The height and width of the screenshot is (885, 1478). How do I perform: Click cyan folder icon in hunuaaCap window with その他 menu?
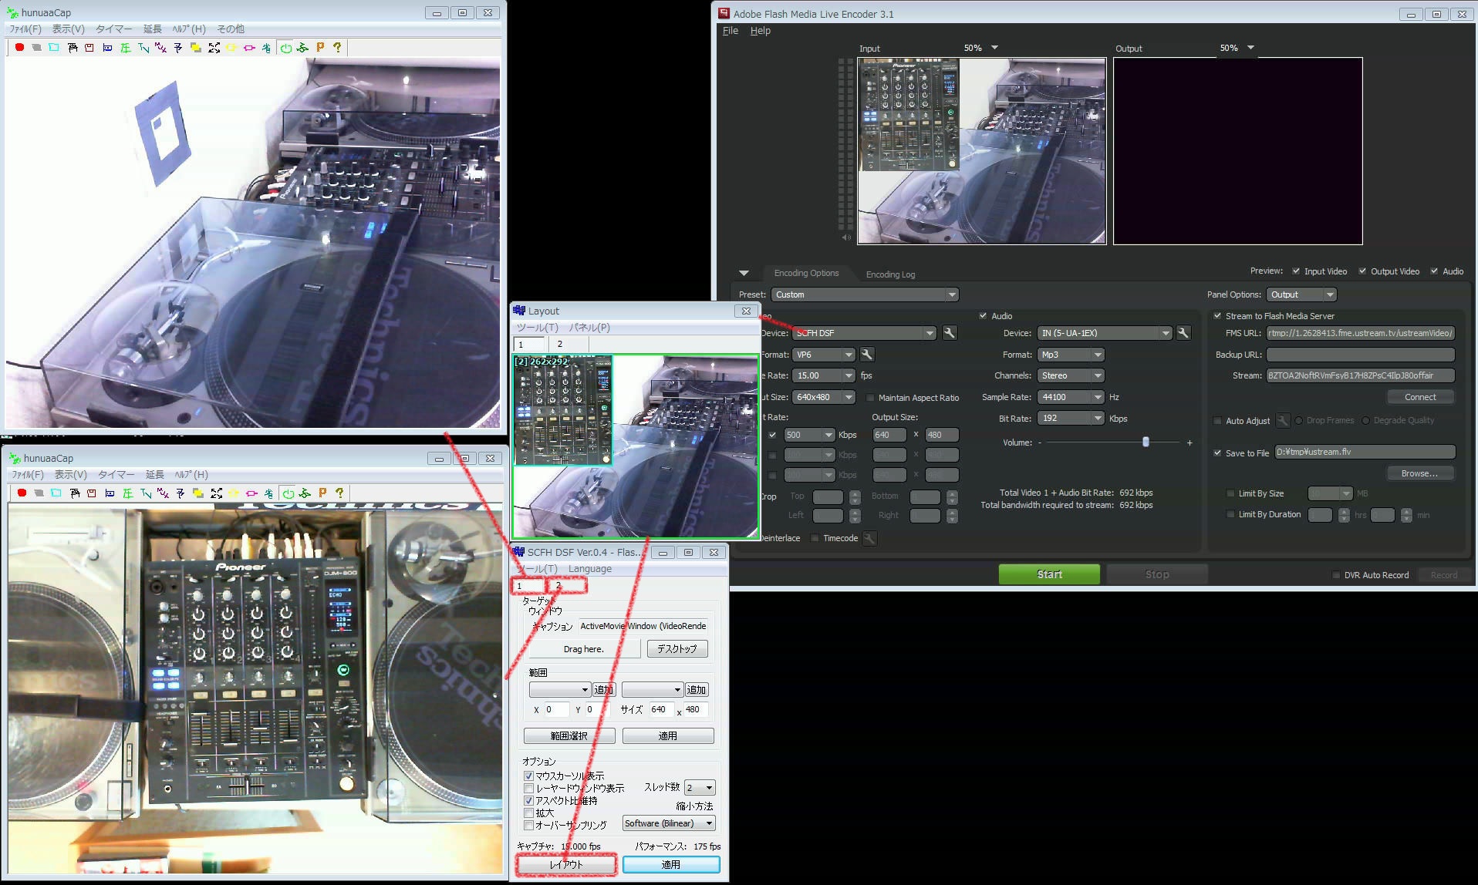pos(54,48)
